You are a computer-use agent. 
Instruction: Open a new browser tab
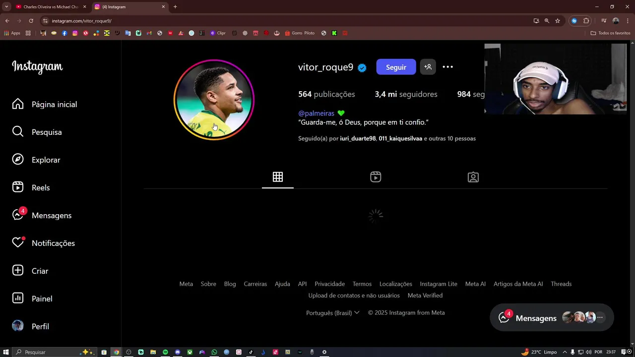(175, 6)
